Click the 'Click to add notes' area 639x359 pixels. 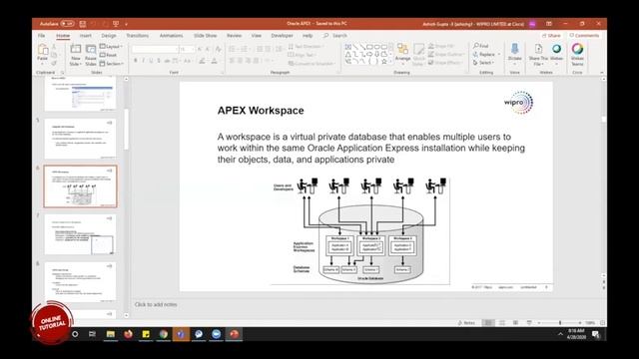(x=156, y=304)
